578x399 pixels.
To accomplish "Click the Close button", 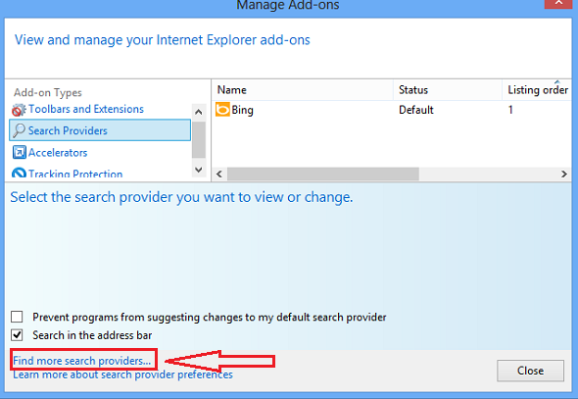I will click(x=530, y=371).
